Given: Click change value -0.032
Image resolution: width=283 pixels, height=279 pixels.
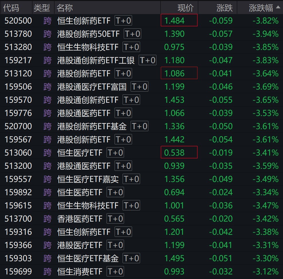Looking at the screenshot, I should coord(221,272).
